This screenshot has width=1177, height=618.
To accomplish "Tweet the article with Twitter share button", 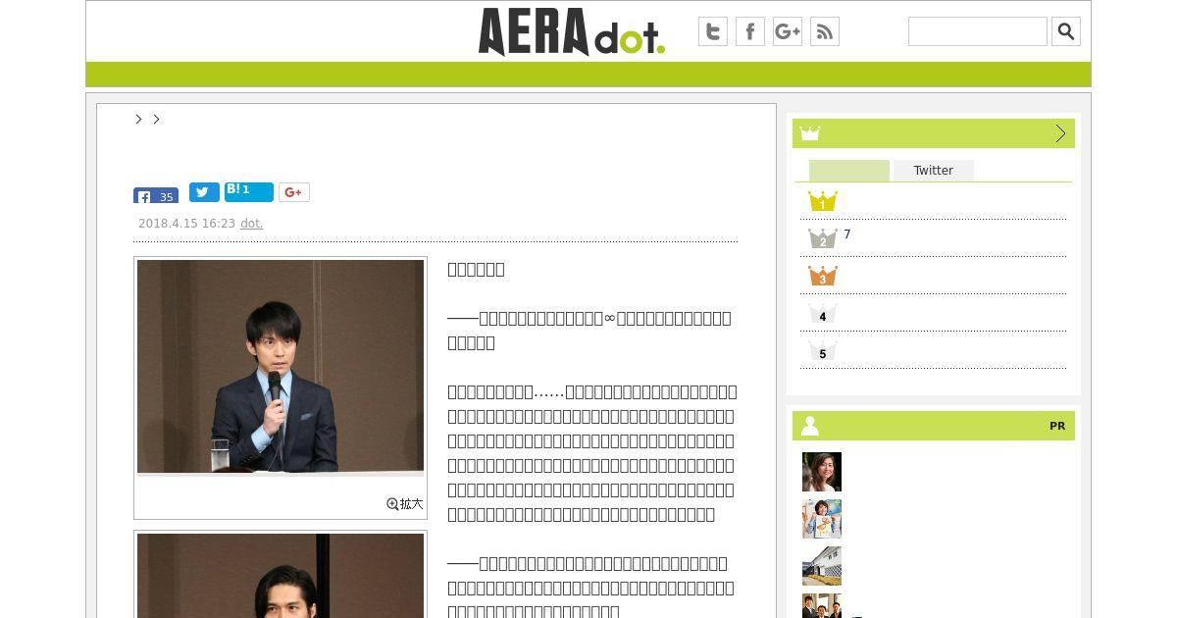I will tap(204, 192).
